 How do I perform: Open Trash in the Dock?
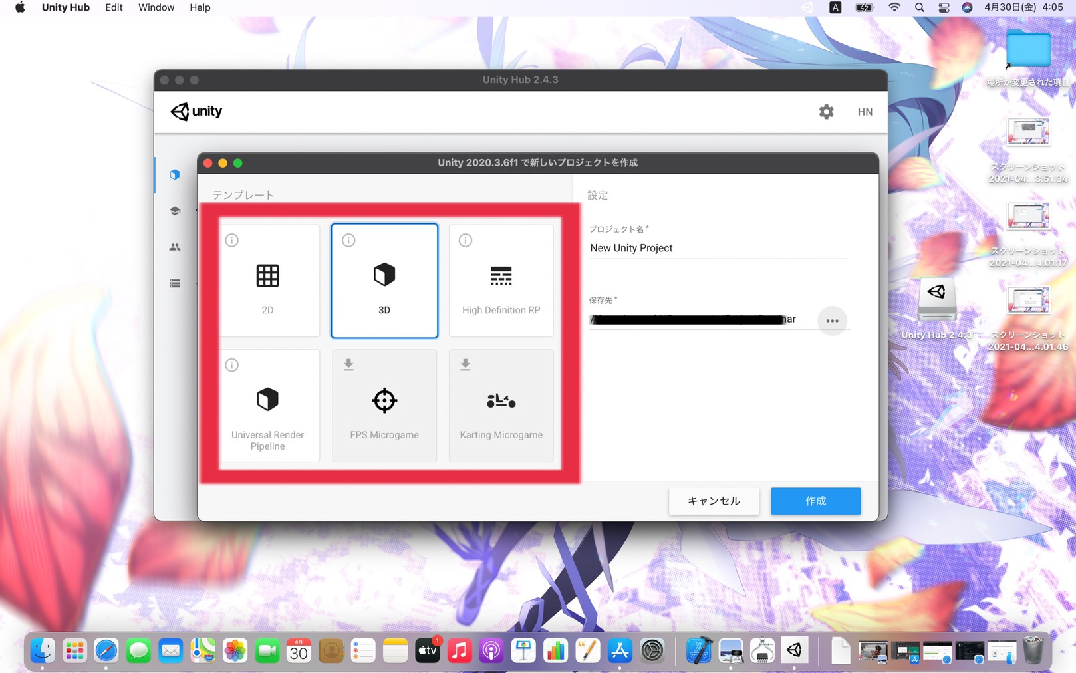point(1033,651)
